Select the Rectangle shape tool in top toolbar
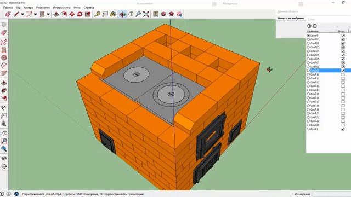 pyautogui.click(x=42, y=14)
